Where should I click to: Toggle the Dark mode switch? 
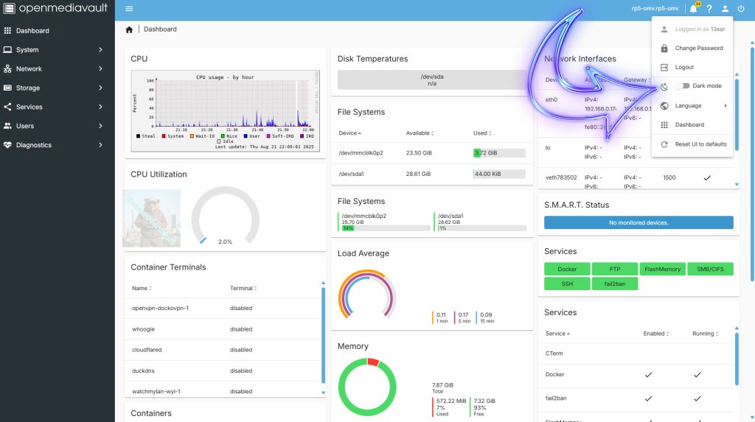coord(682,86)
